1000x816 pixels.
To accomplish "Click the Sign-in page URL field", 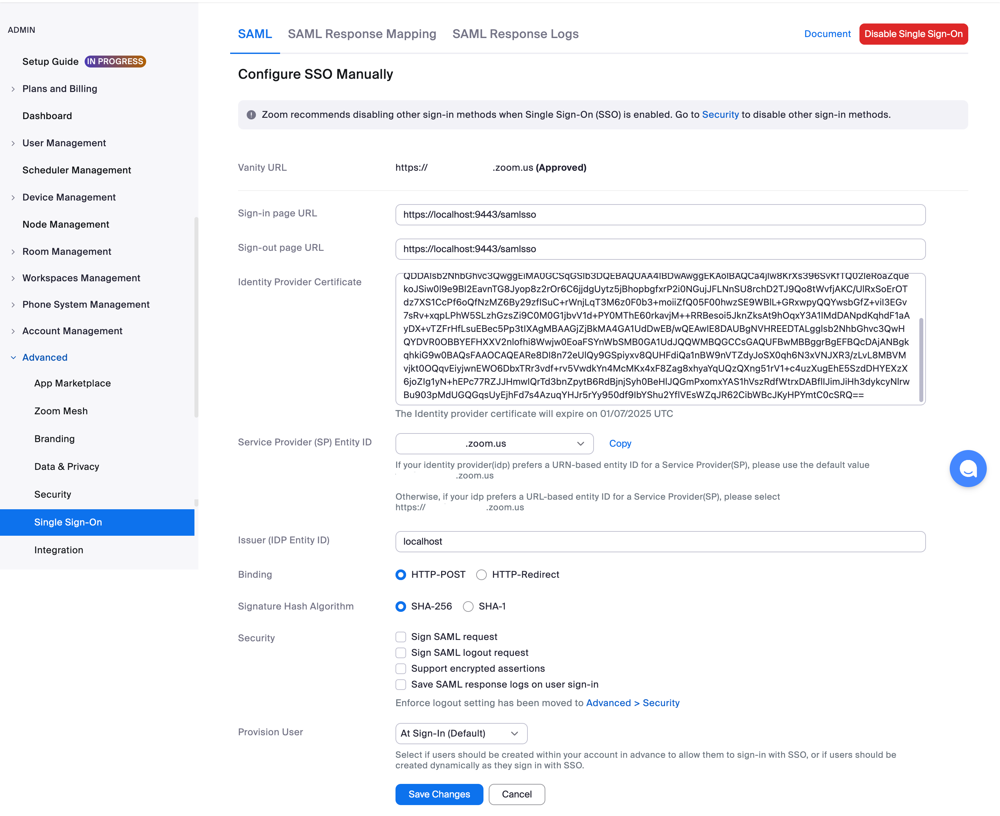I will pyautogui.click(x=660, y=215).
